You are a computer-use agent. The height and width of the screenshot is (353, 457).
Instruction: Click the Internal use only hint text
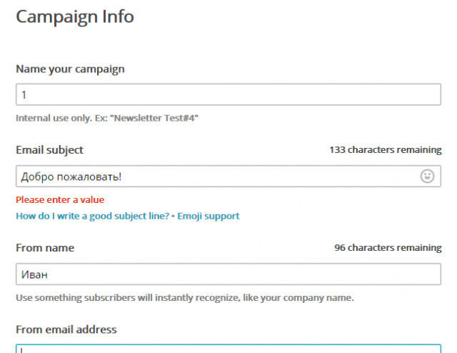pyautogui.click(x=107, y=118)
